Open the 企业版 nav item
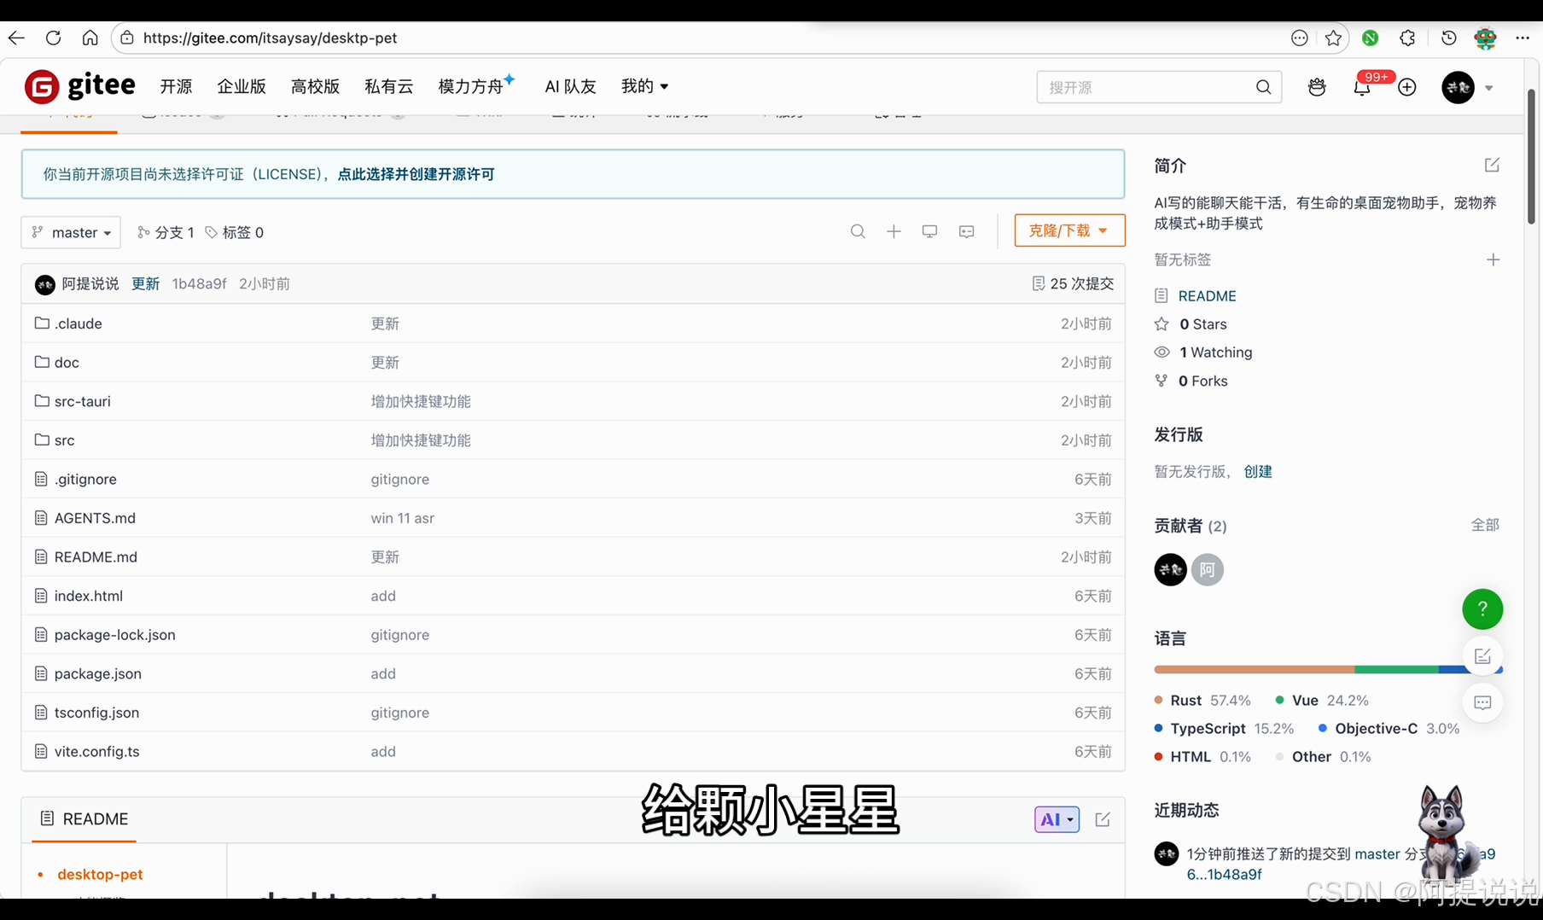The image size is (1543, 920). [x=242, y=86]
